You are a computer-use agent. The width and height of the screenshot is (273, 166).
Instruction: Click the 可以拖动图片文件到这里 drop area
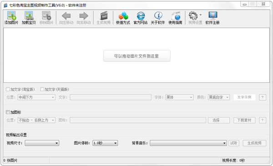137,56
